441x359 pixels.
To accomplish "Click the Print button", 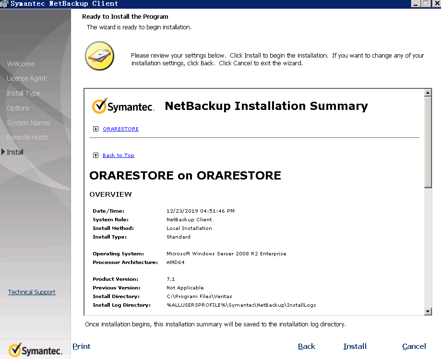I will click(x=81, y=347).
